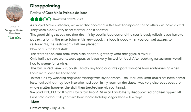Image resolution: width=191 pixels, height=112 pixels.
Task: Open the Gran Melia Palacio de Isora link
Action: pos(66,13)
